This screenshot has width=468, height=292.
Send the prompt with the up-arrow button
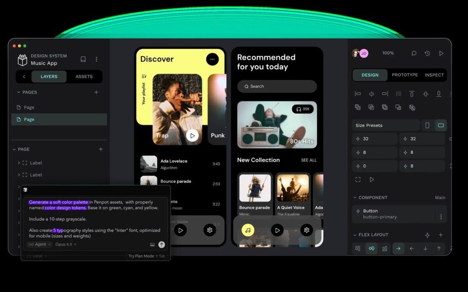point(161,245)
